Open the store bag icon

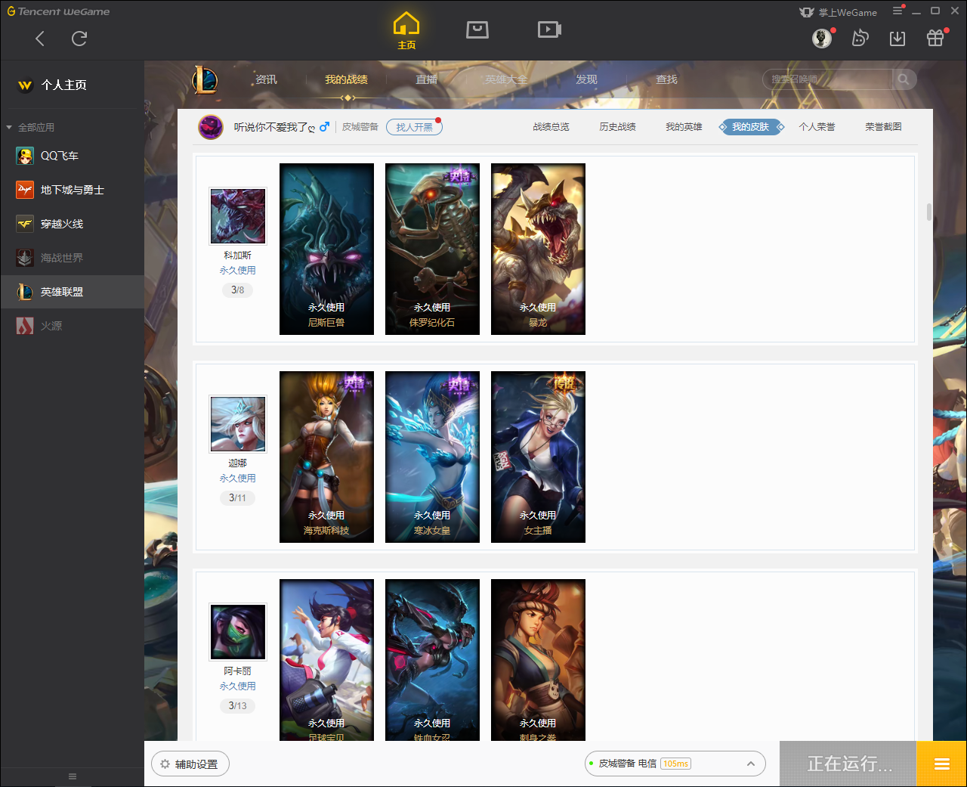click(477, 30)
